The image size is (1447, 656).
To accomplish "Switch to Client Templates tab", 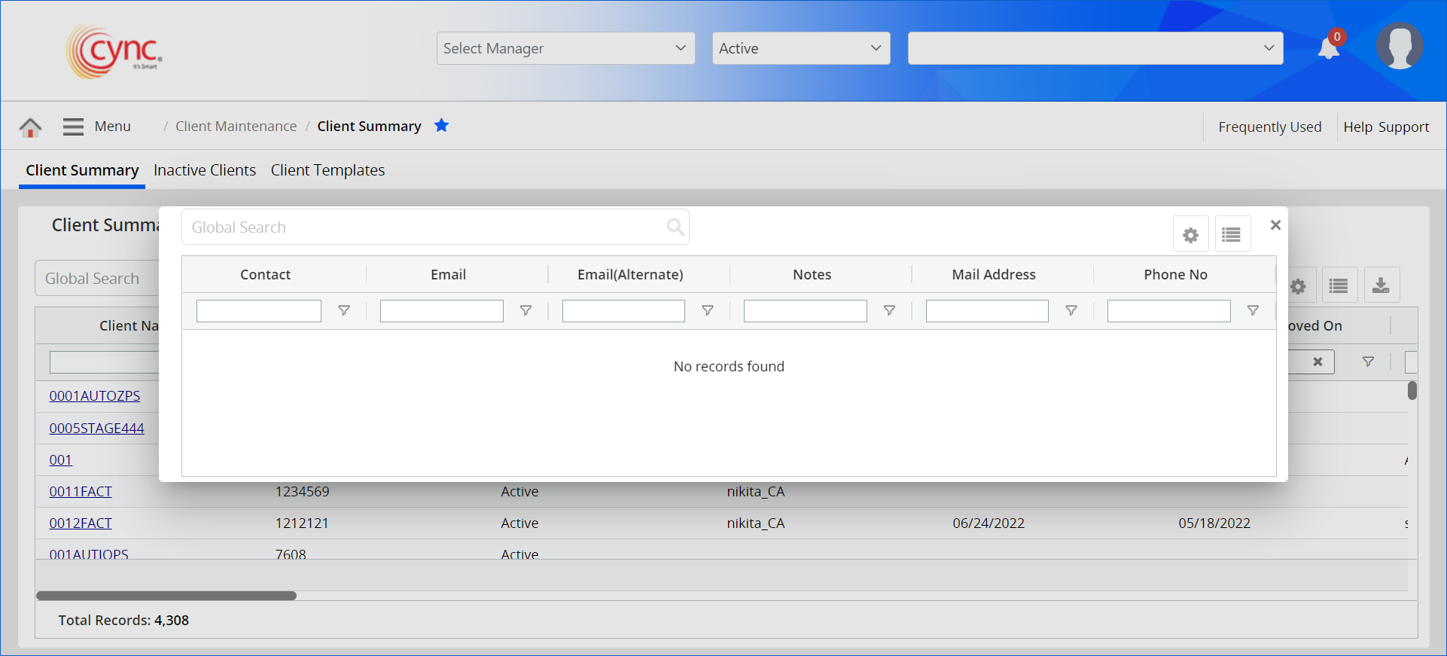I will [x=327, y=170].
